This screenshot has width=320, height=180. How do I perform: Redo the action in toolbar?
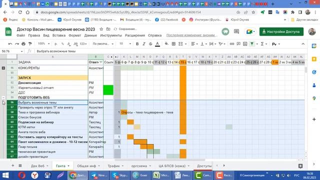pyautogui.click(x=17, y=44)
